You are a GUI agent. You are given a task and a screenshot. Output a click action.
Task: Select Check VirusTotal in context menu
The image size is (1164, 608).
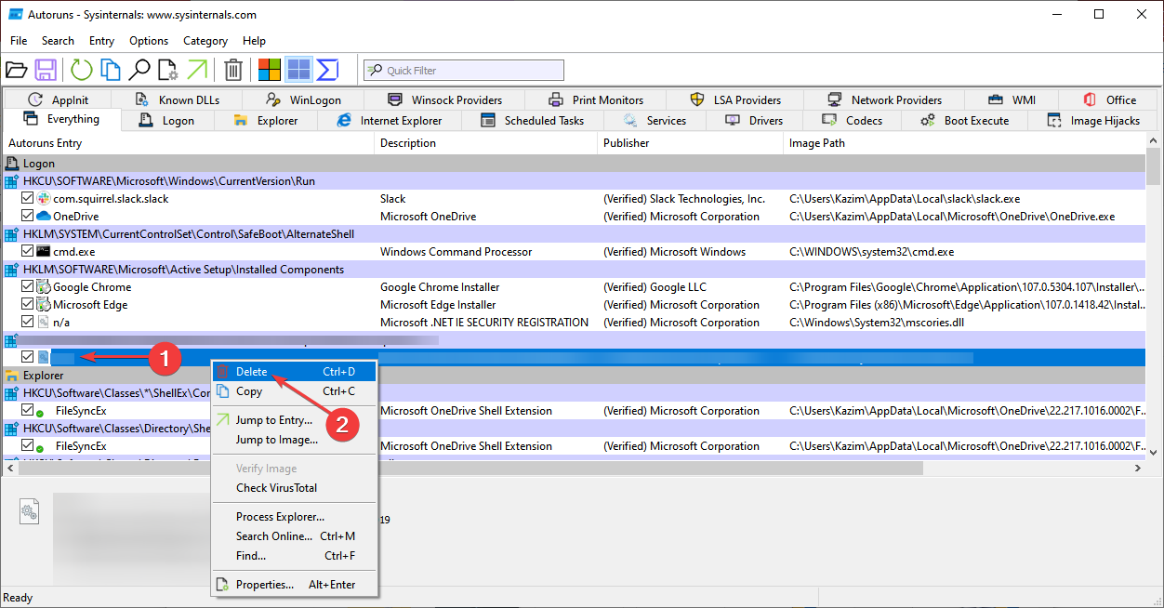click(x=294, y=488)
